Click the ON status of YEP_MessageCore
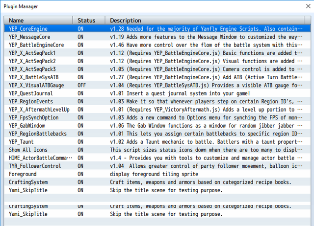The height and width of the screenshot is (226, 314). tap(80, 37)
